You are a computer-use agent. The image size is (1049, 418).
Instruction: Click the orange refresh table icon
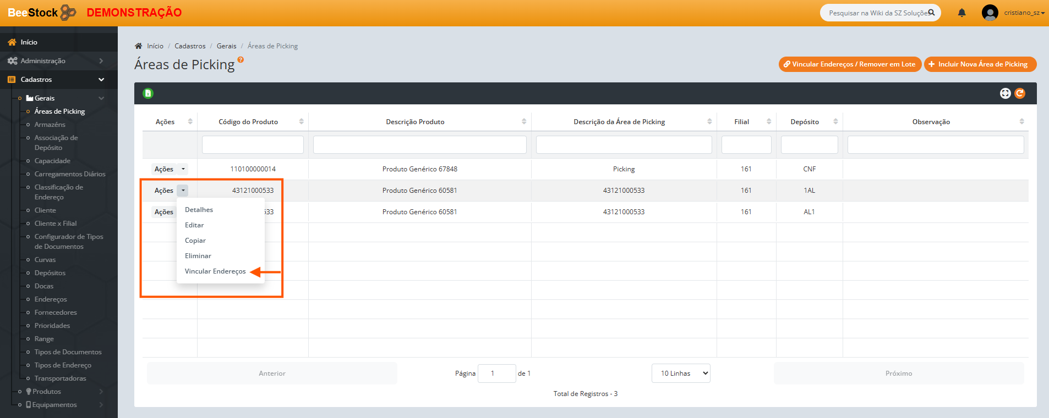[1020, 93]
